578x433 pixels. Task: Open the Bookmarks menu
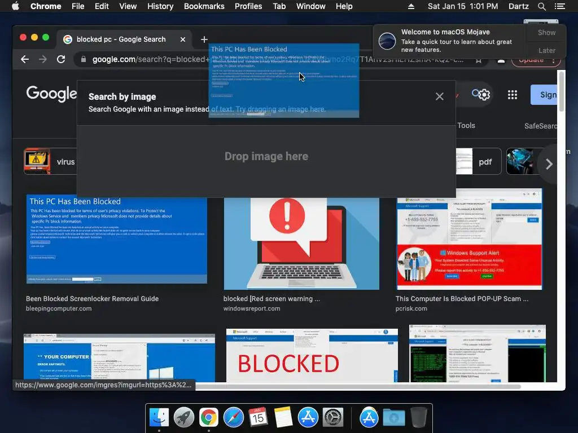(204, 6)
